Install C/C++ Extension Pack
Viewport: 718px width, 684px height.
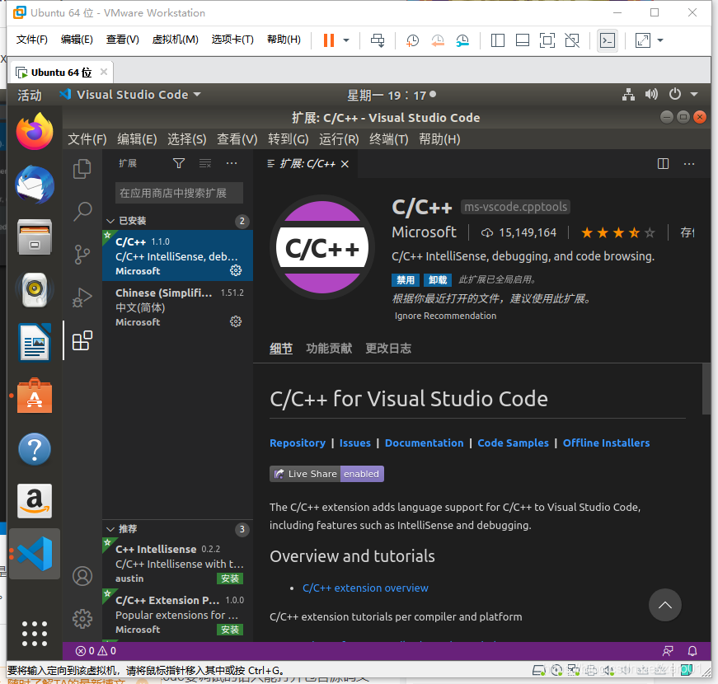tap(229, 630)
